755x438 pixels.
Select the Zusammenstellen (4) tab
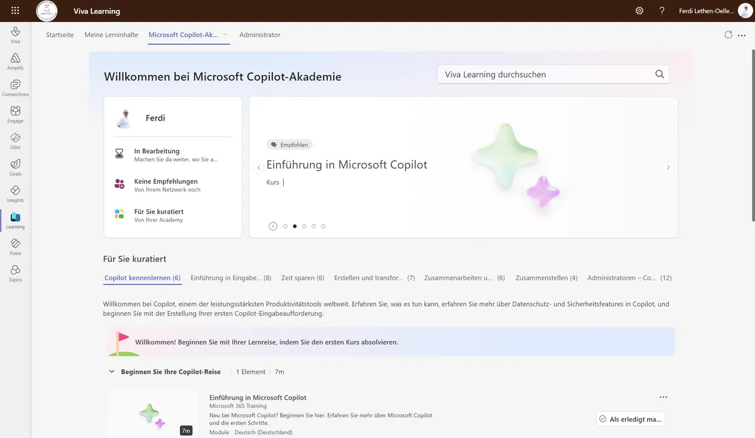coord(546,278)
